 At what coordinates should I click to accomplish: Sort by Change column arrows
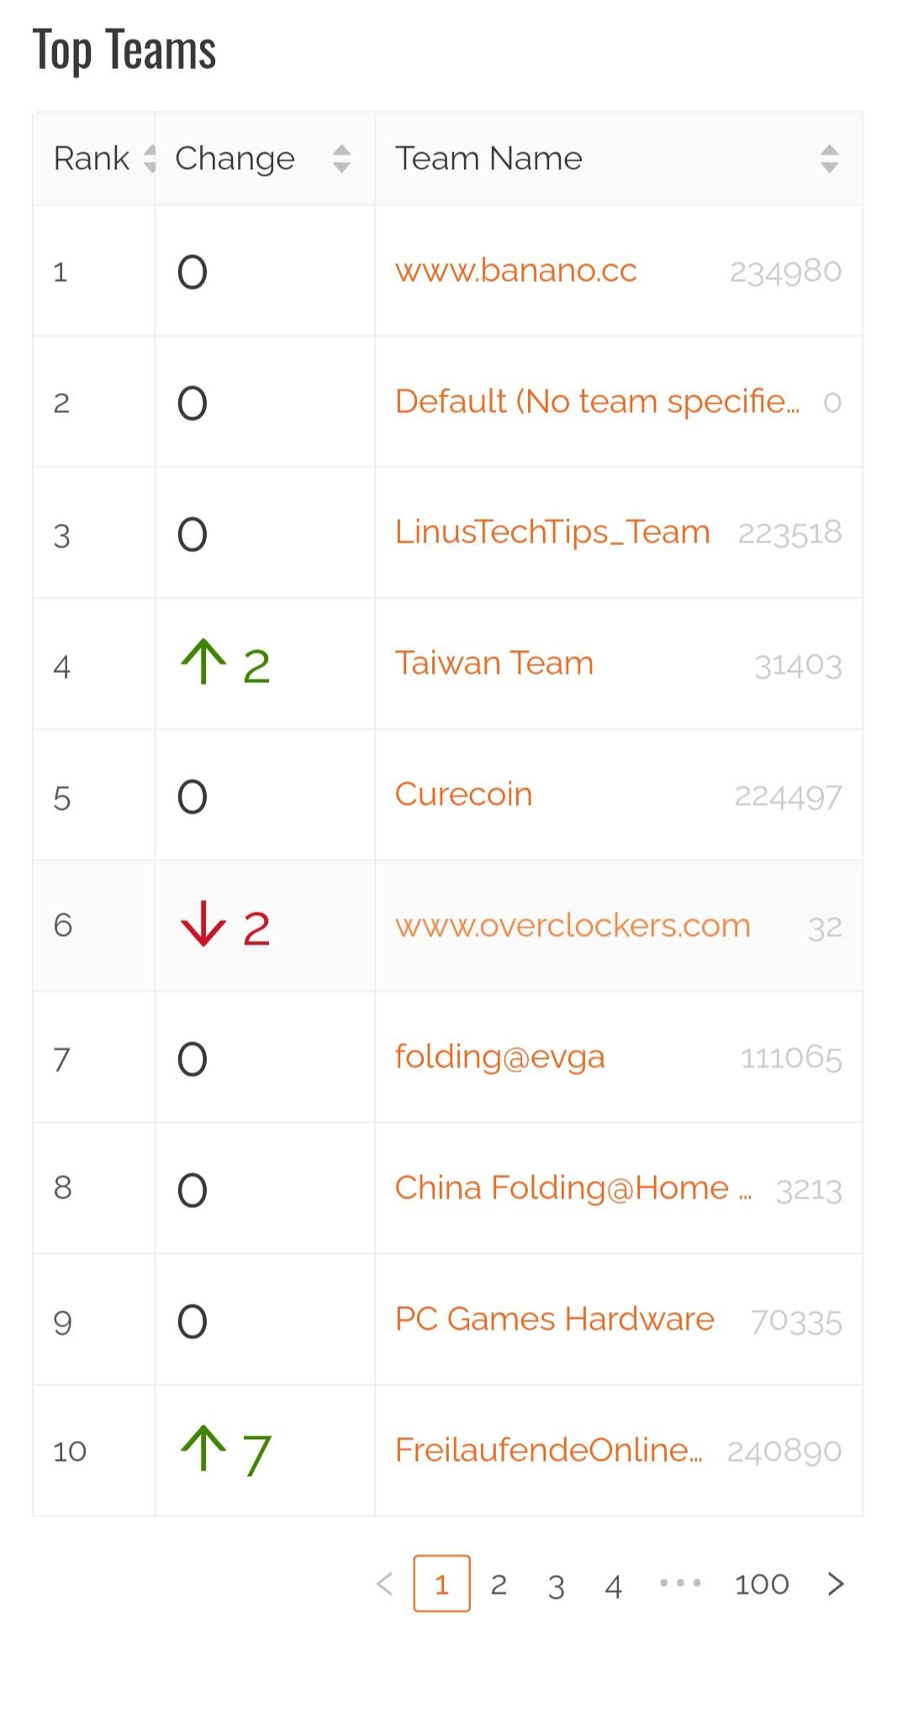pos(341,158)
